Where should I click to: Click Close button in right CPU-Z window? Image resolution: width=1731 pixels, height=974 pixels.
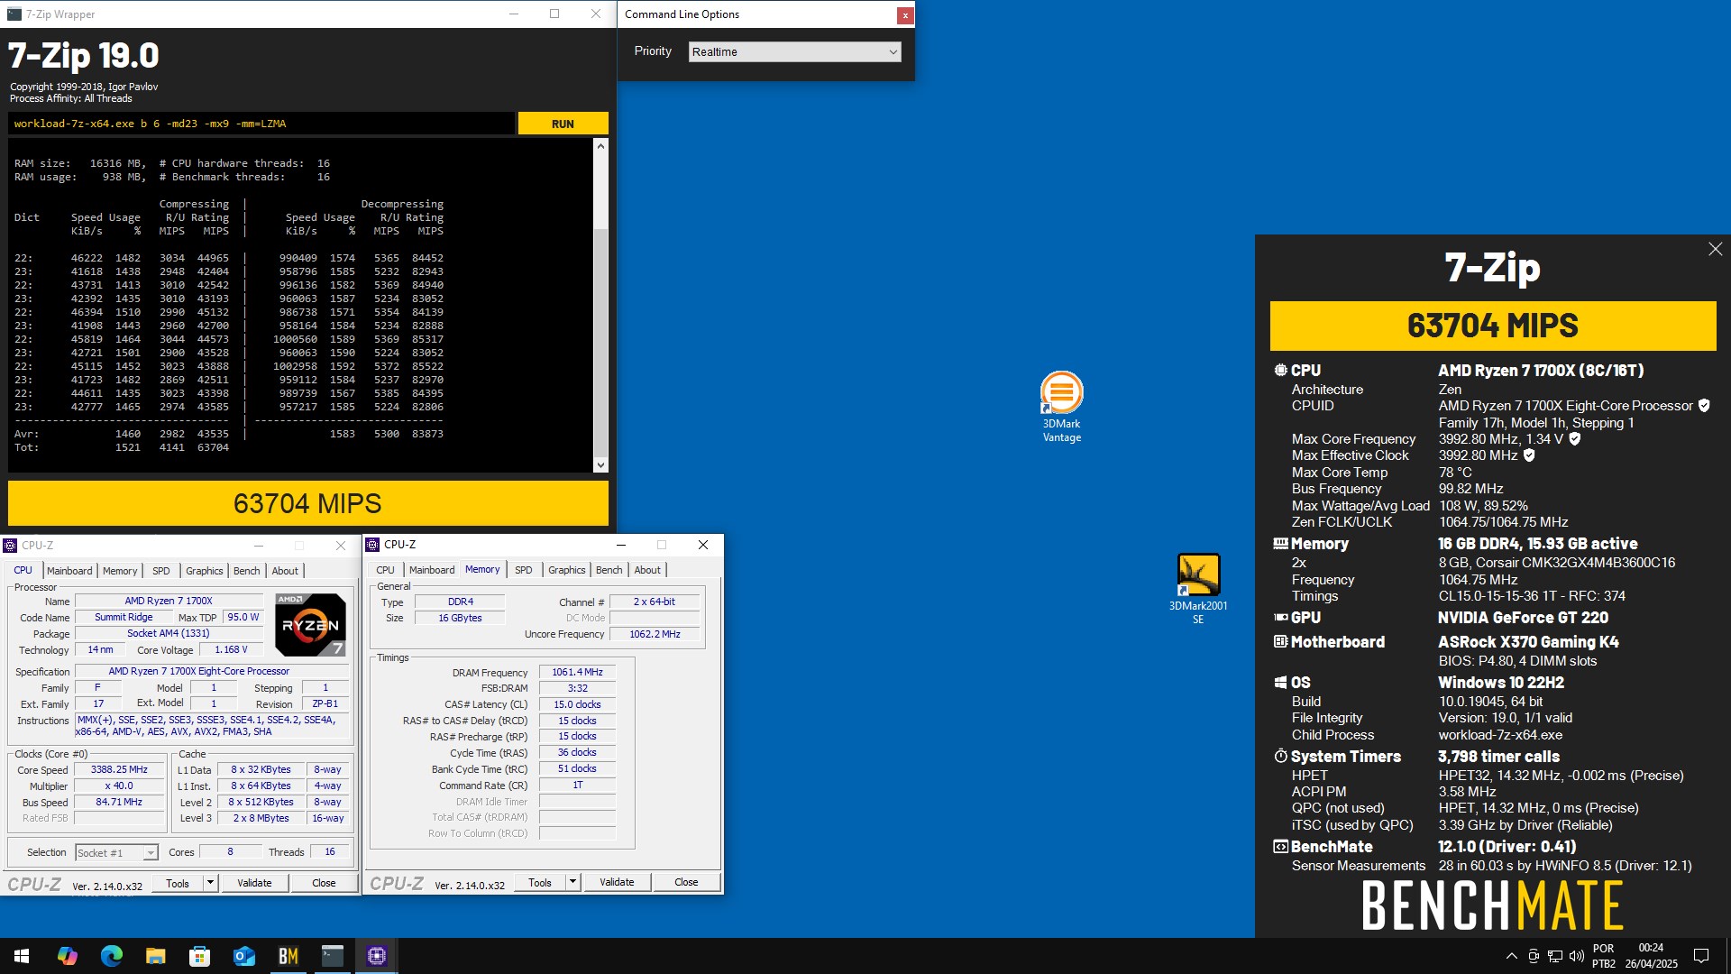(686, 882)
